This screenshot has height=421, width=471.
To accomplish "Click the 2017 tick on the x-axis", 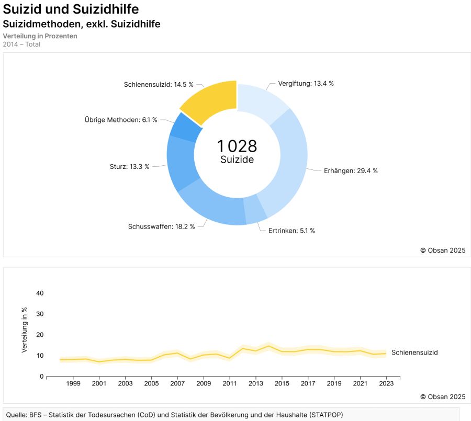I will 308,383.
